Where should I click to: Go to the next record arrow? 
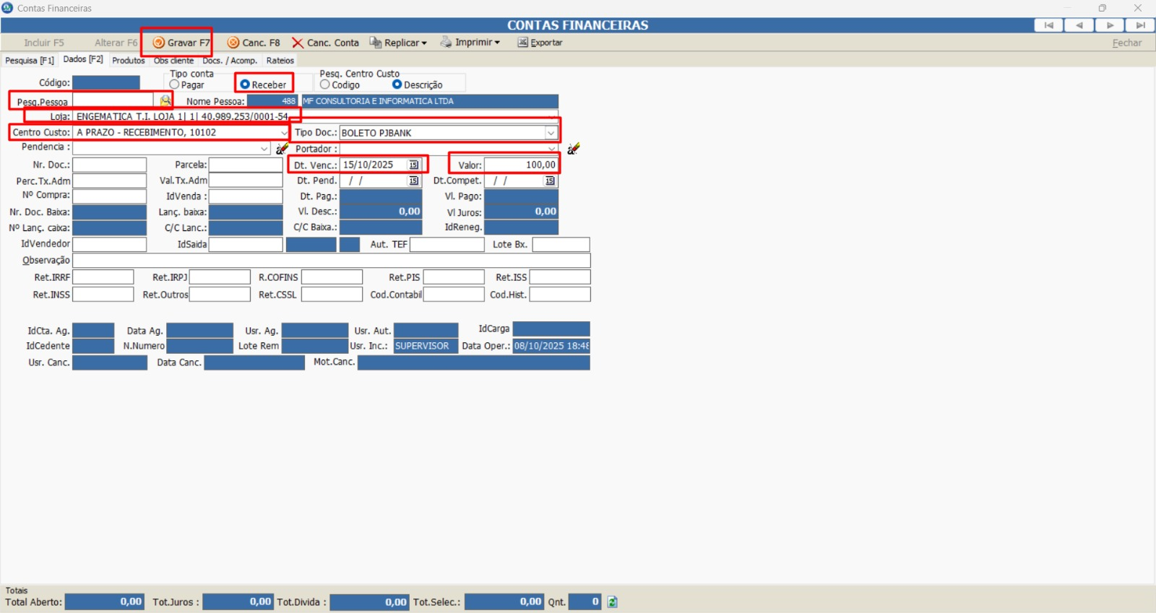pos(1110,25)
